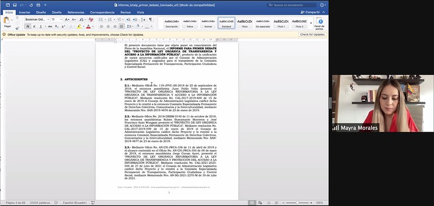The height and width of the screenshot is (206, 434).
Task: Click the Print icon in the quick access toolbar
Action: click(38, 5)
